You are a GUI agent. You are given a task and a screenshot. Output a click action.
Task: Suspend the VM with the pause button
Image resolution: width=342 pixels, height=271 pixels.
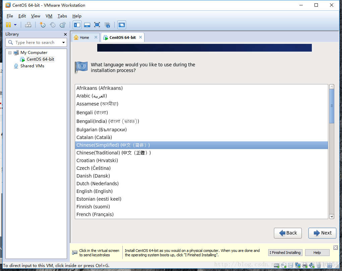[8, 25]
